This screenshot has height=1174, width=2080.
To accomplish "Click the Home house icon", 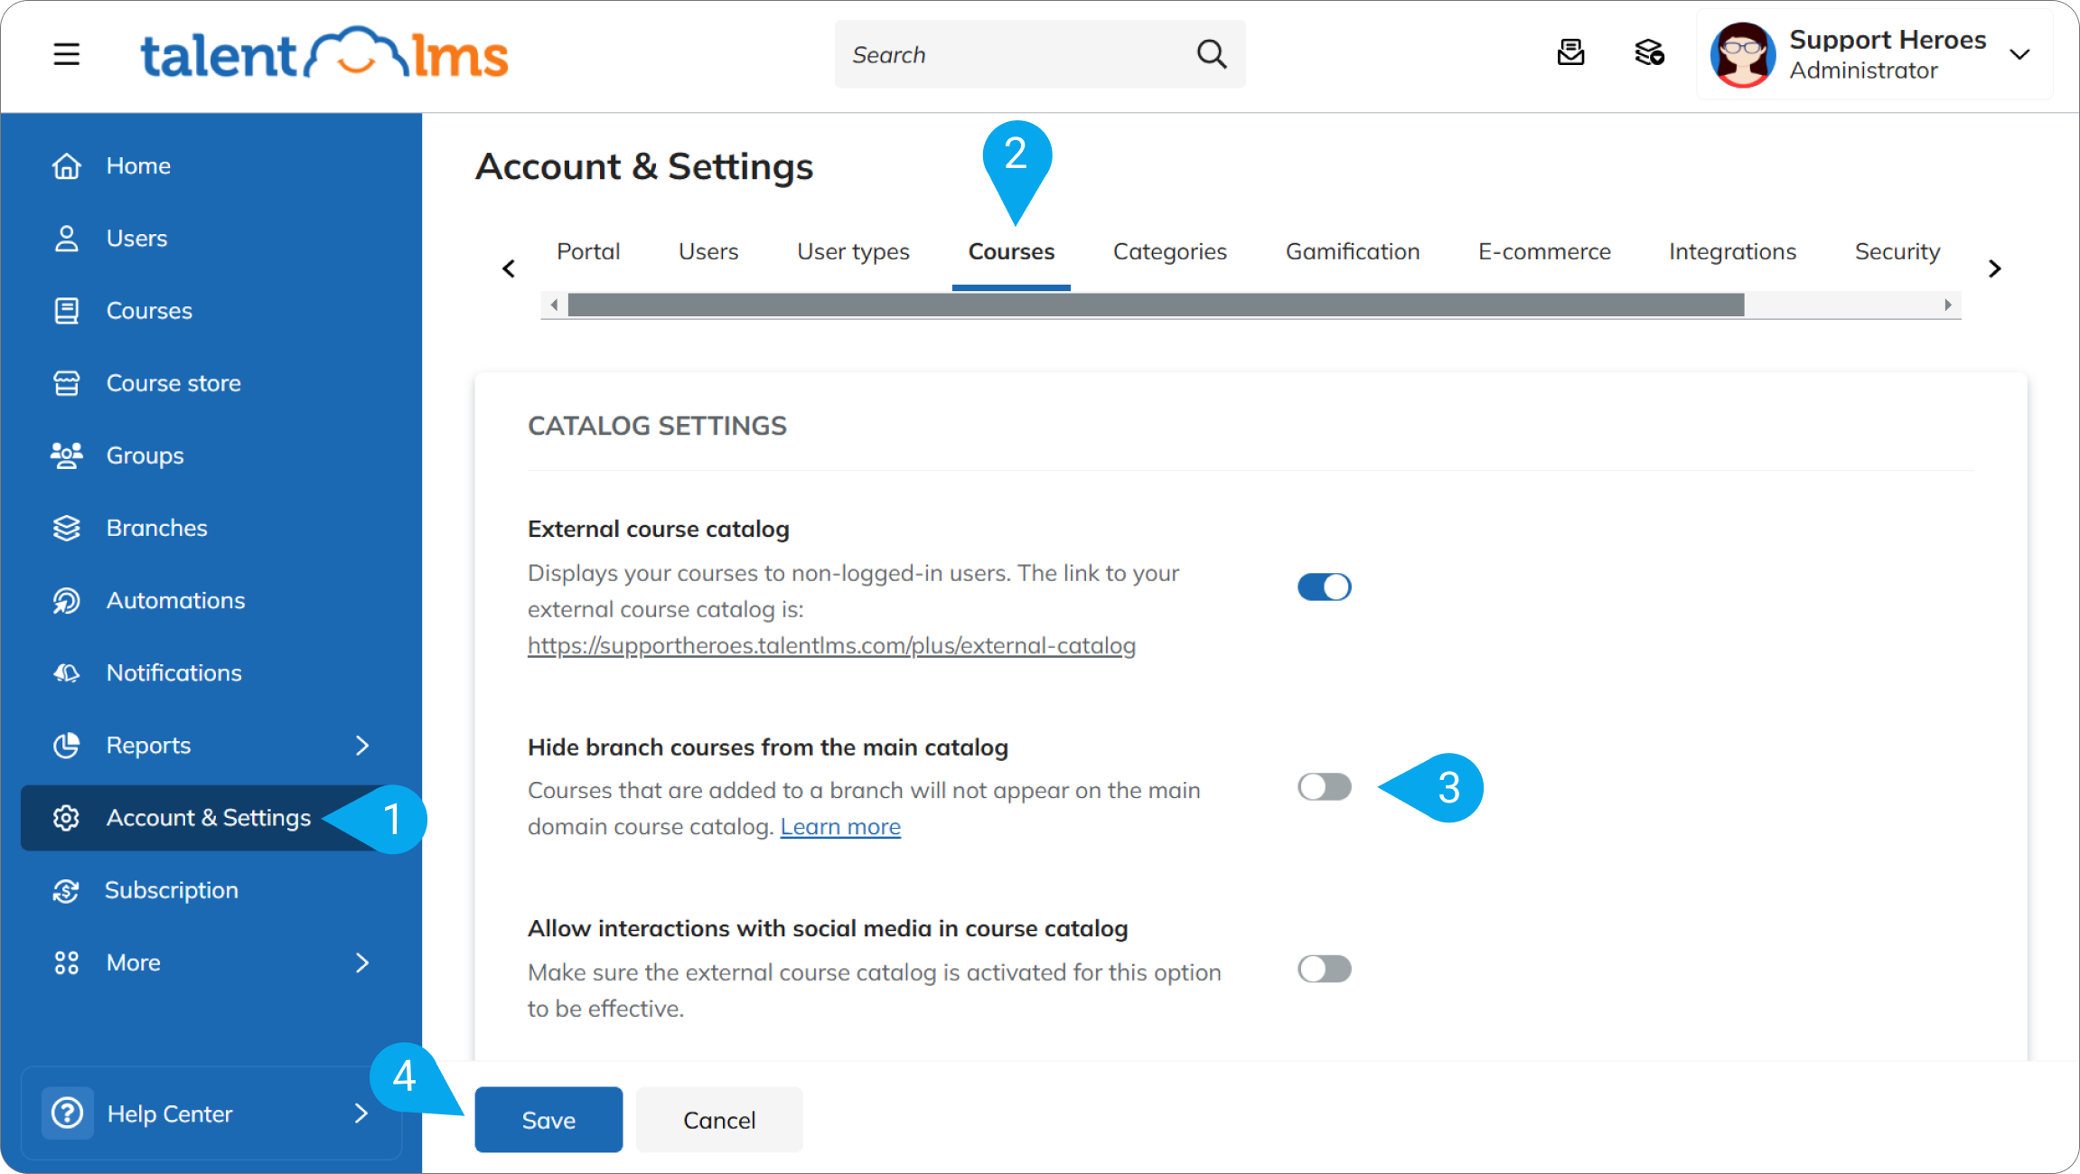I will tap(66, 166).
